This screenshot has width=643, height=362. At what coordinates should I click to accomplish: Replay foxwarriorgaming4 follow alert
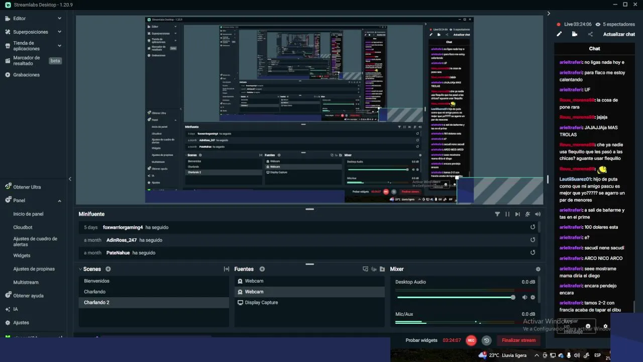(x=532, y=227)
